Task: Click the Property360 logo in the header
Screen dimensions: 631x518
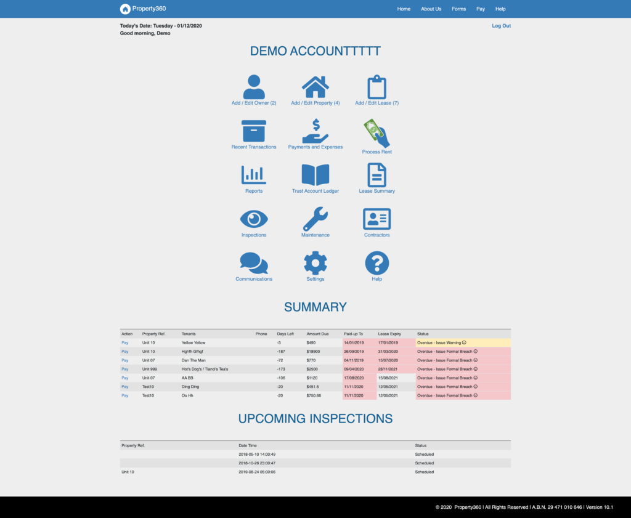Action: 143,9
